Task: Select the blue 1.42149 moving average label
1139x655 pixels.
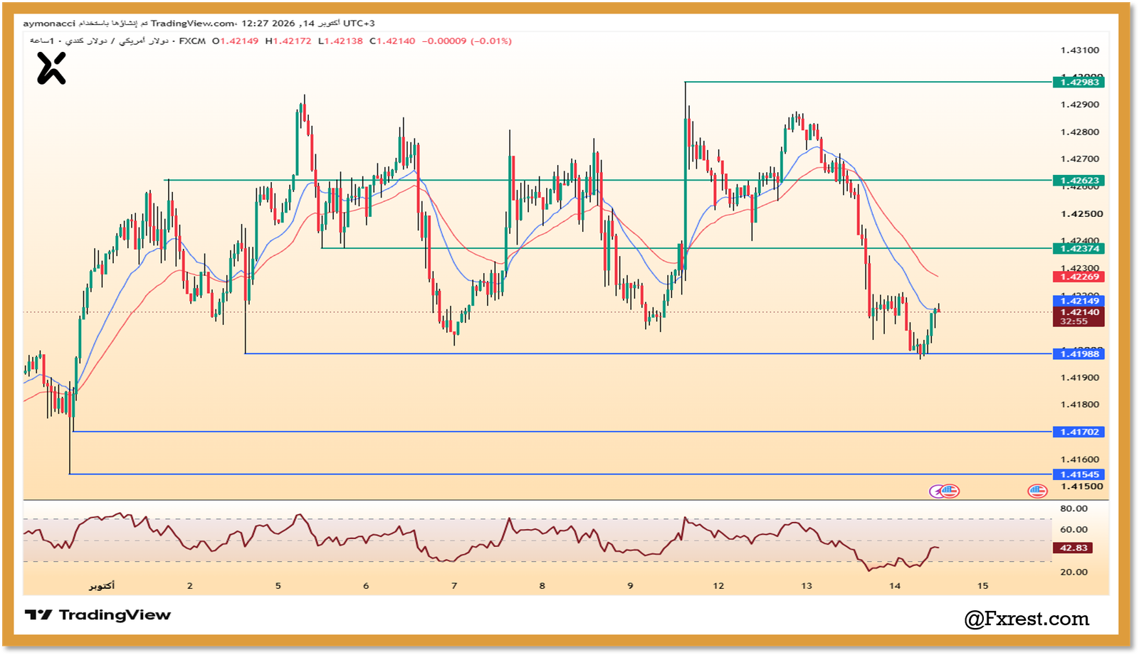Action: 1078,301
